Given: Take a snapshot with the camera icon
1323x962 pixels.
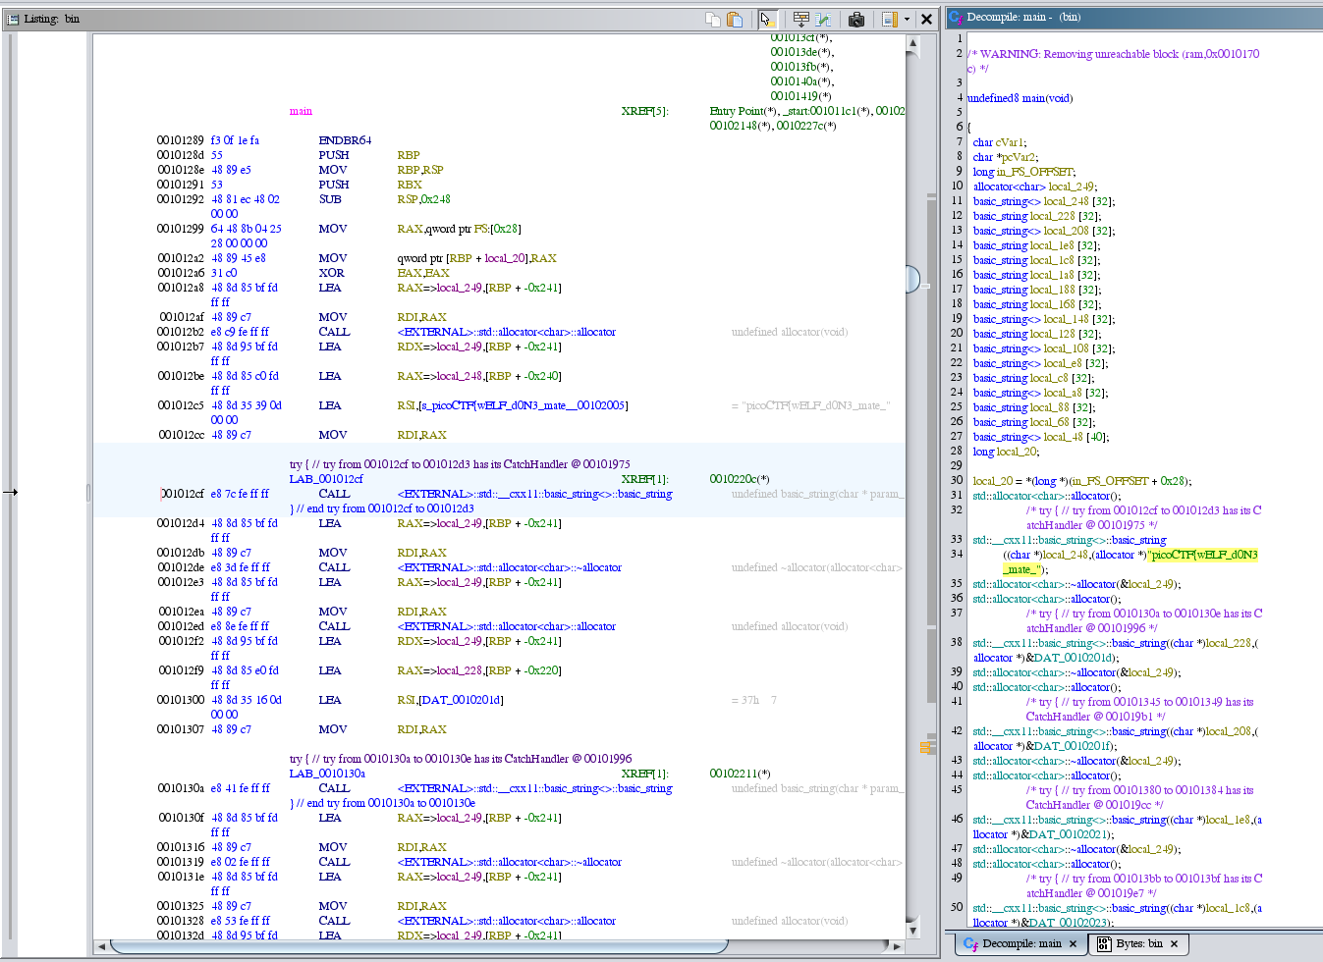Looking at the screenshot, I should [x=856, y=19].
